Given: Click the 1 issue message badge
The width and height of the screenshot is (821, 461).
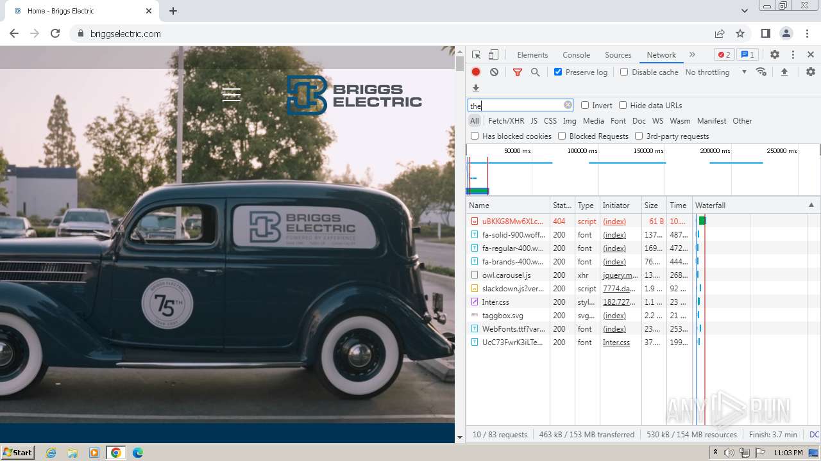Looking at the screenshot, I should point(747,54).
